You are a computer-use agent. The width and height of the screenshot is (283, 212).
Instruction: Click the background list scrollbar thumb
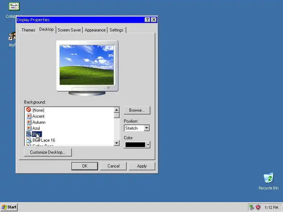point(117,115)
